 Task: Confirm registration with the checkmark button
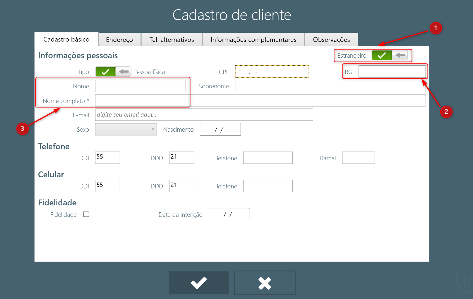199,283
